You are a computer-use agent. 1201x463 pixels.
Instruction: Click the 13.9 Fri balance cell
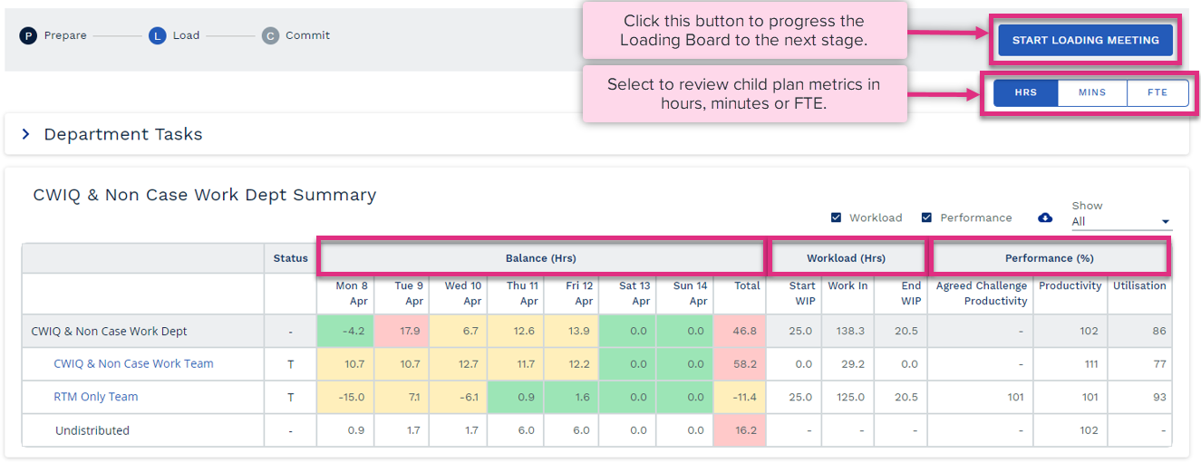click(x=570, y=331)
